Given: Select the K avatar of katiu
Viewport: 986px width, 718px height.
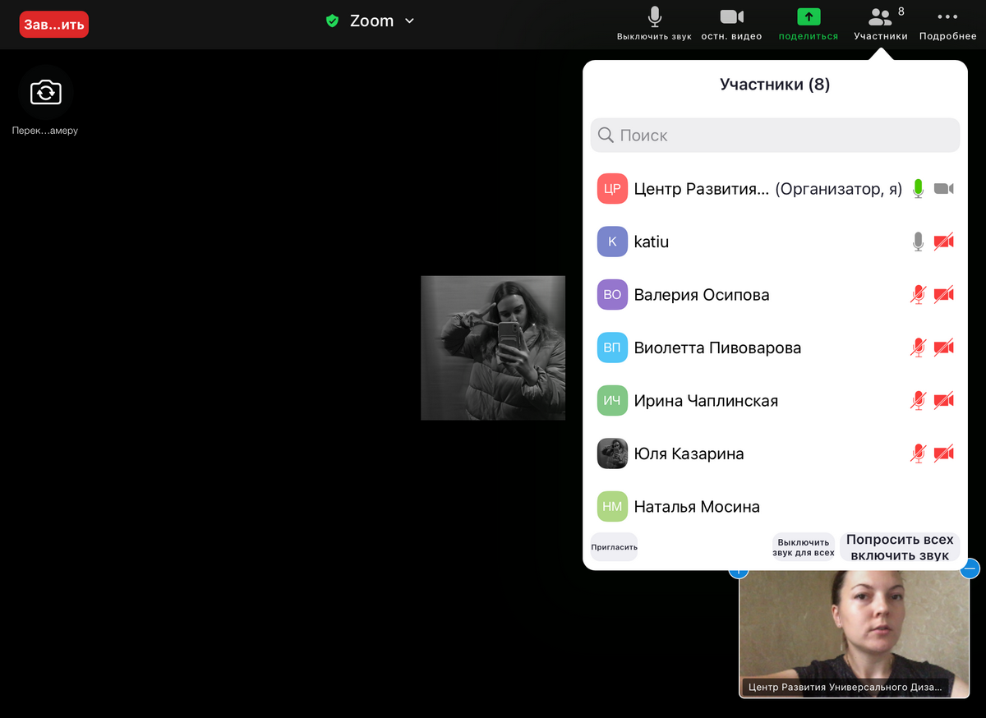Looking at the screenshot, I should coord(612,242).
